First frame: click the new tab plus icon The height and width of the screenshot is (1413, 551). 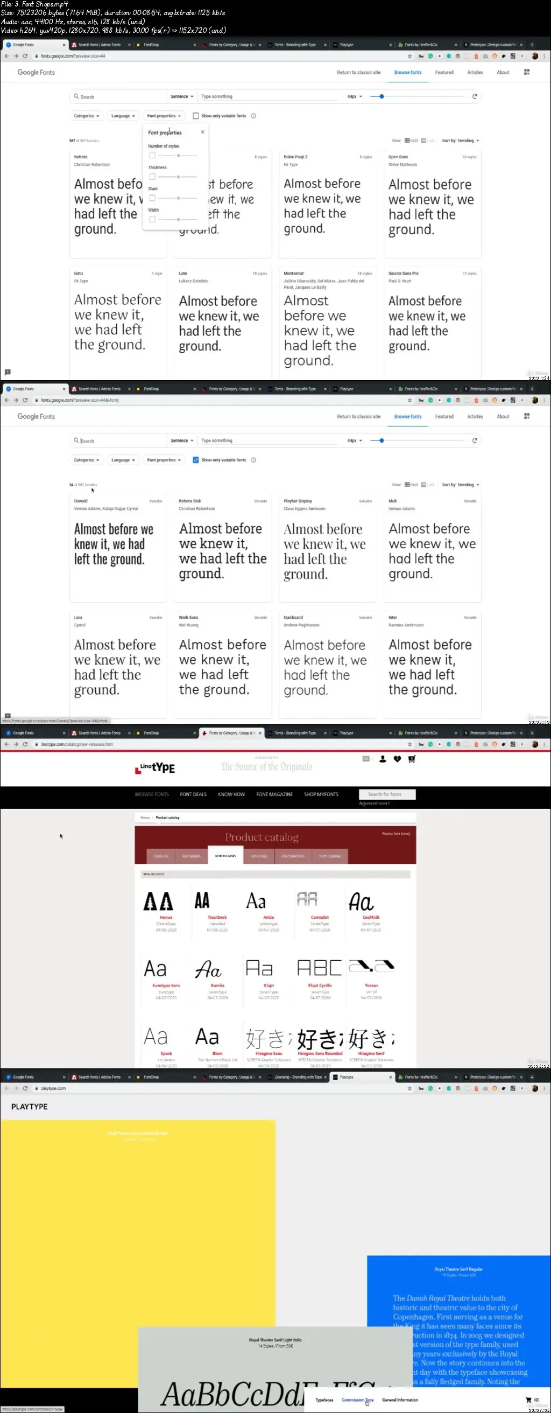pyautogui.click(x=532, y=45)
